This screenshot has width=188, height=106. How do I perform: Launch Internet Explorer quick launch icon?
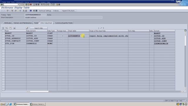coord(11,104)
